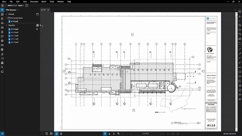Click the Select Text tool

point(114,134)
